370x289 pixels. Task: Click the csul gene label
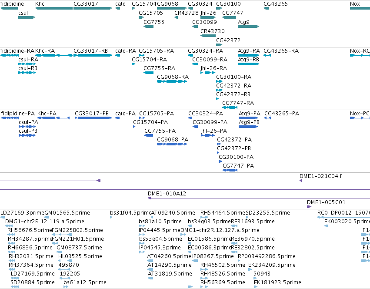click(23, 13)
